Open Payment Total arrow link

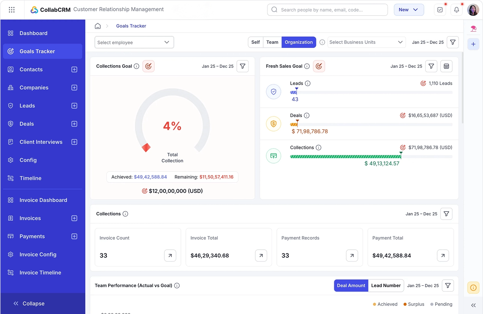pyautogui.click(x=443, y=255)
